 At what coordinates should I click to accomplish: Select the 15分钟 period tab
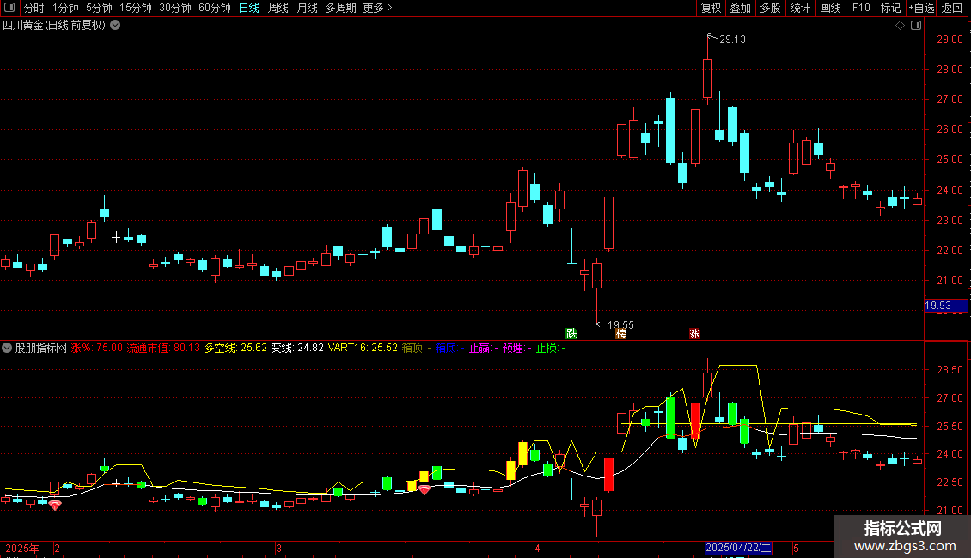(x=136, y=8)
